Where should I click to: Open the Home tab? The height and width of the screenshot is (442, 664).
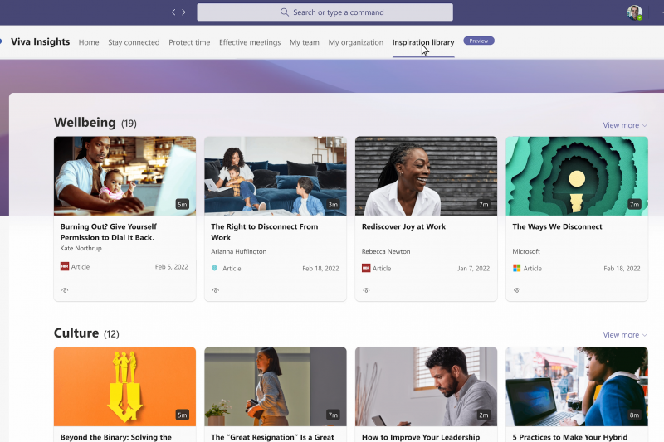pyautogui.click(x=89, y=42)
